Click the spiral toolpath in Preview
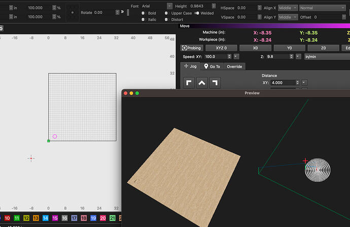The height and width of the screenshot is (227, 350). coord(318,170)
